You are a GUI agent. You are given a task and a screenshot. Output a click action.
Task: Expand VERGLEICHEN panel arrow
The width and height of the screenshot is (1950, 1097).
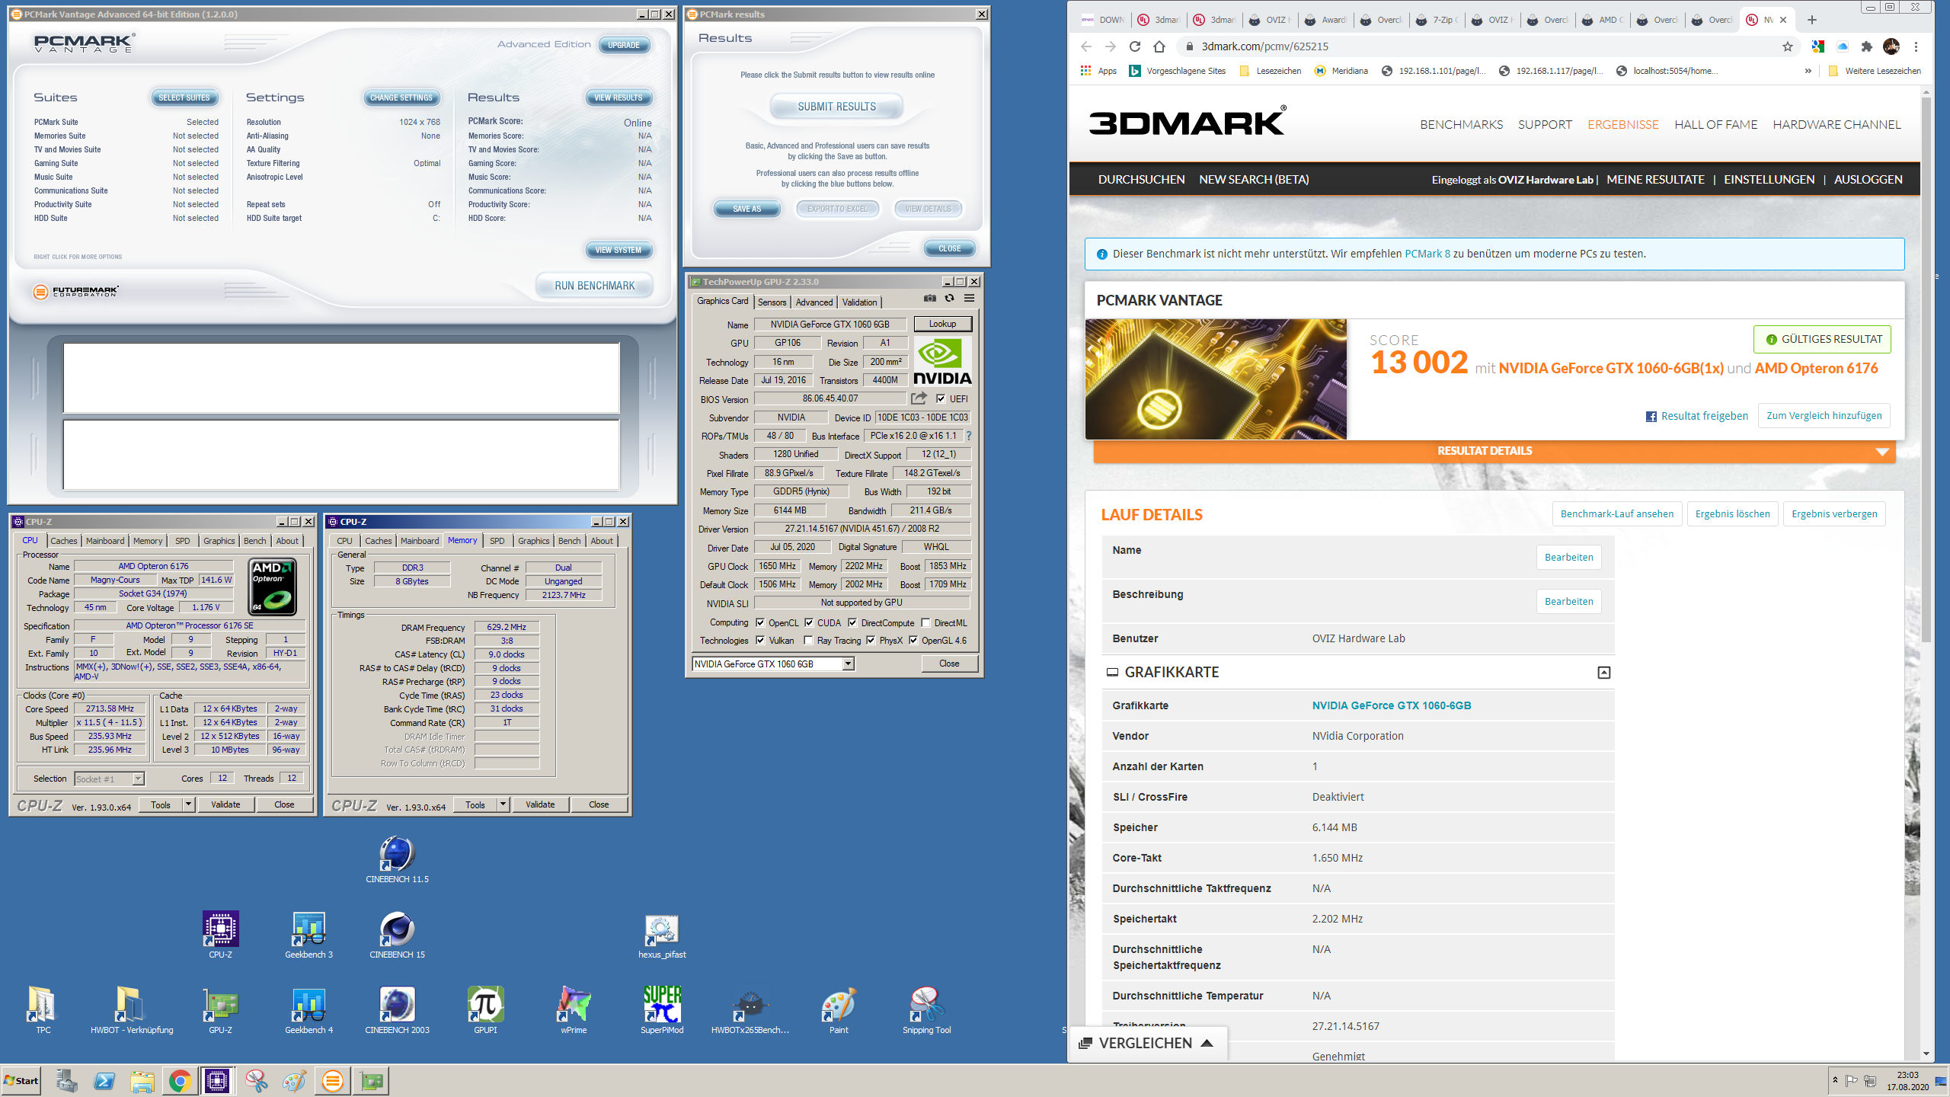[x=1207, y=1043]
